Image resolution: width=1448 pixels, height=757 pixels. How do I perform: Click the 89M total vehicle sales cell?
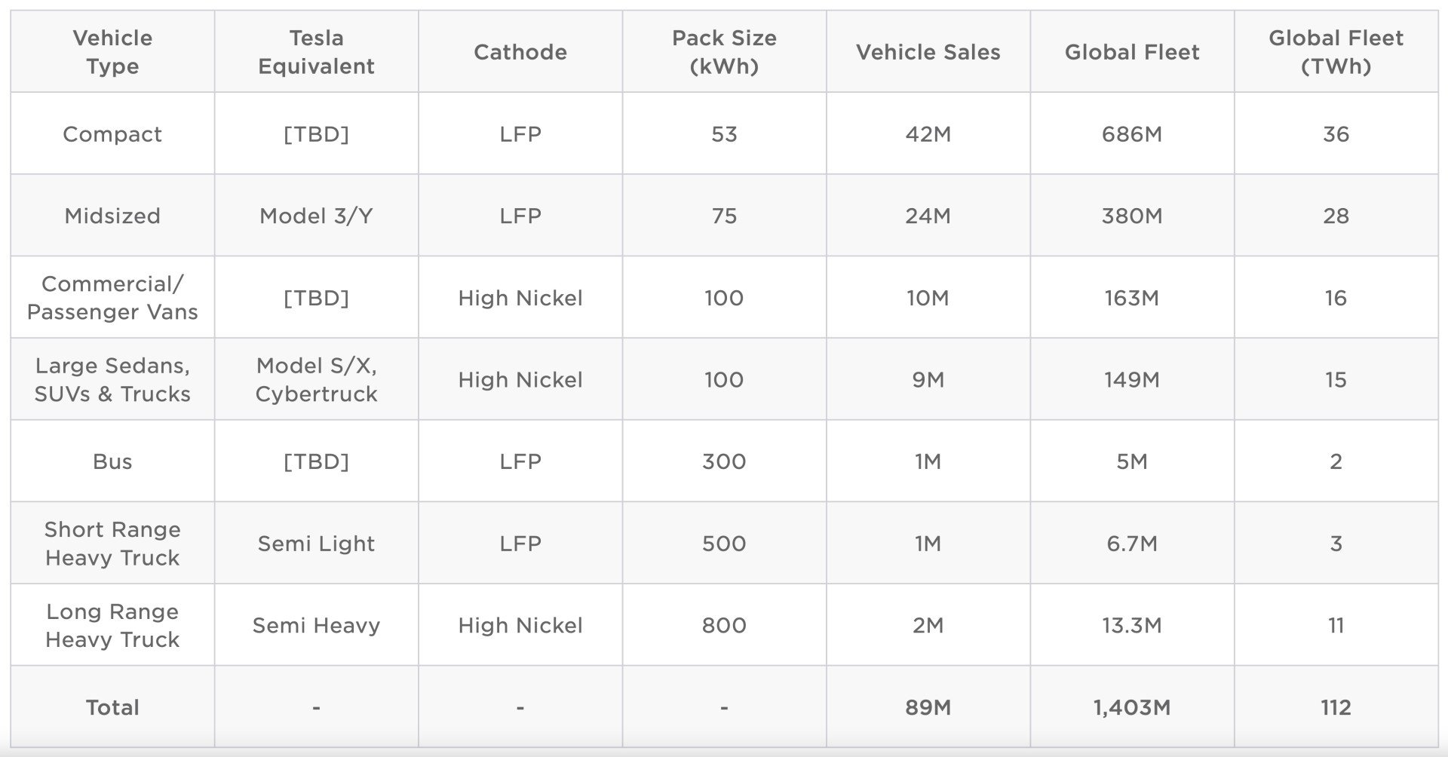[928, 707]
